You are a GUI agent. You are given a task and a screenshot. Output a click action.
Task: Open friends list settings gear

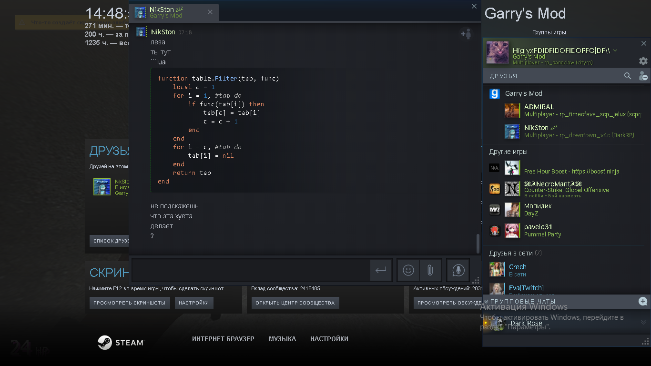643,61
